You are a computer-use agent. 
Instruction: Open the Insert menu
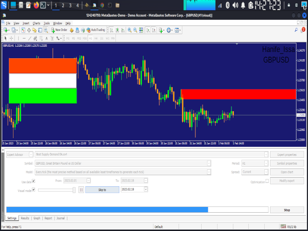point(26,23)
